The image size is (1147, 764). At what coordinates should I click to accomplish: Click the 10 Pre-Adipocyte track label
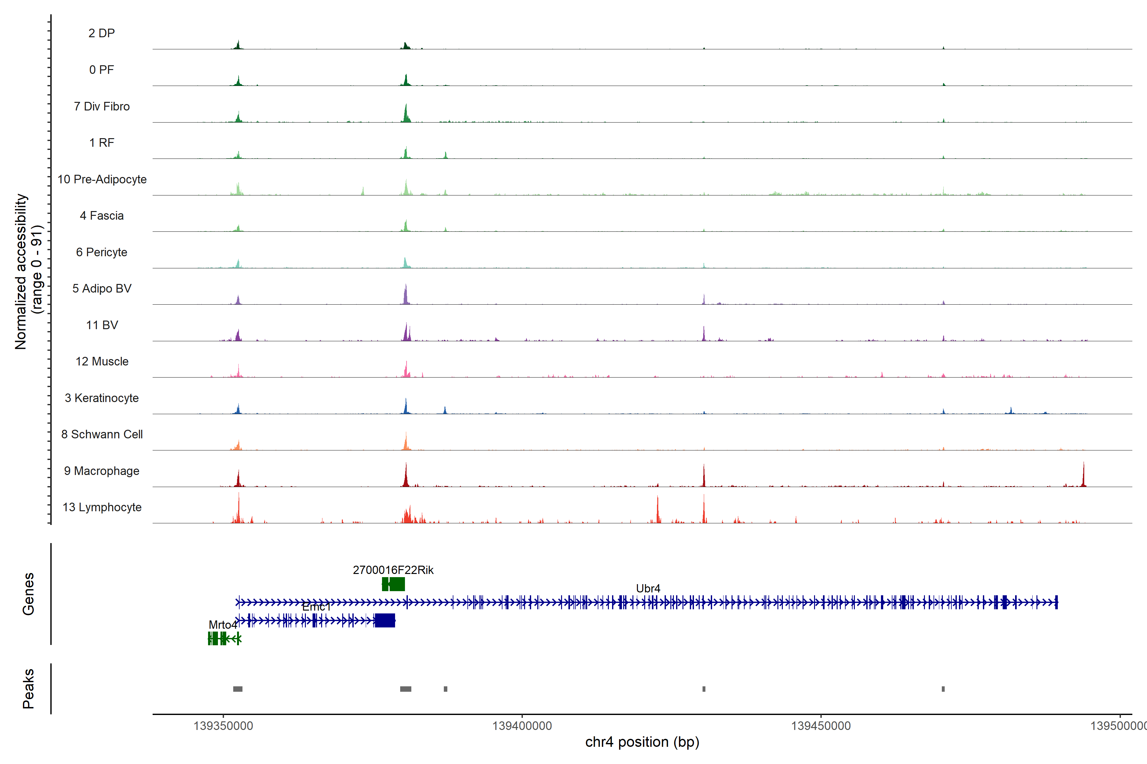coord(102,179)
